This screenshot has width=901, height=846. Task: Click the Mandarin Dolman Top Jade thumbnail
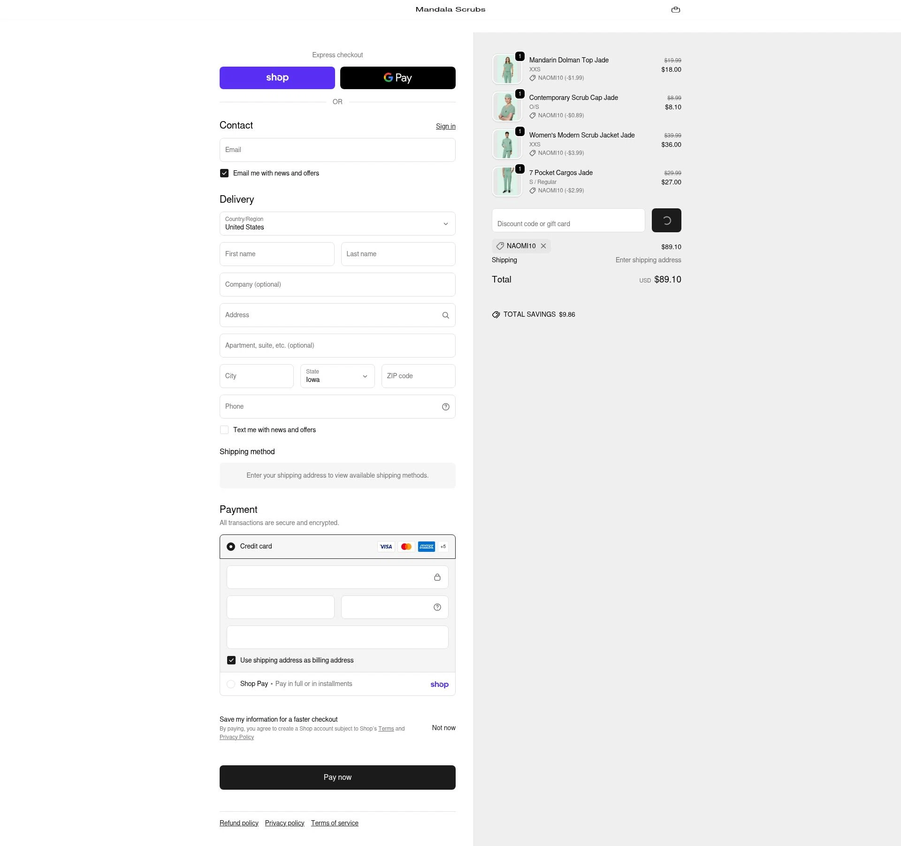[x=507, y=69]
